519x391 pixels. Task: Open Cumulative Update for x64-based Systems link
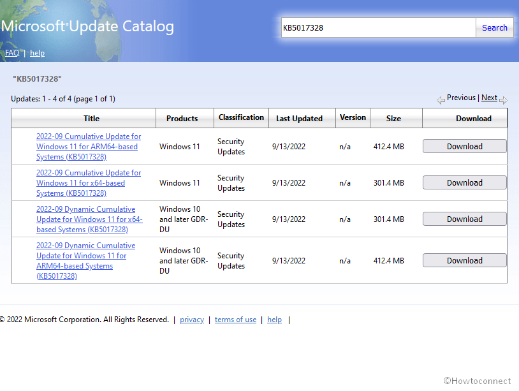point(88,183)
